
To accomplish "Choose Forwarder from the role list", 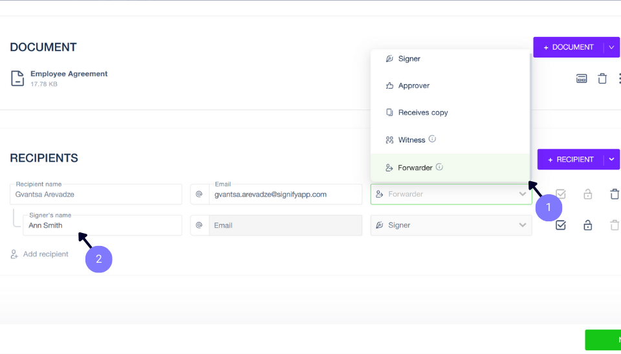I will 450,168.
